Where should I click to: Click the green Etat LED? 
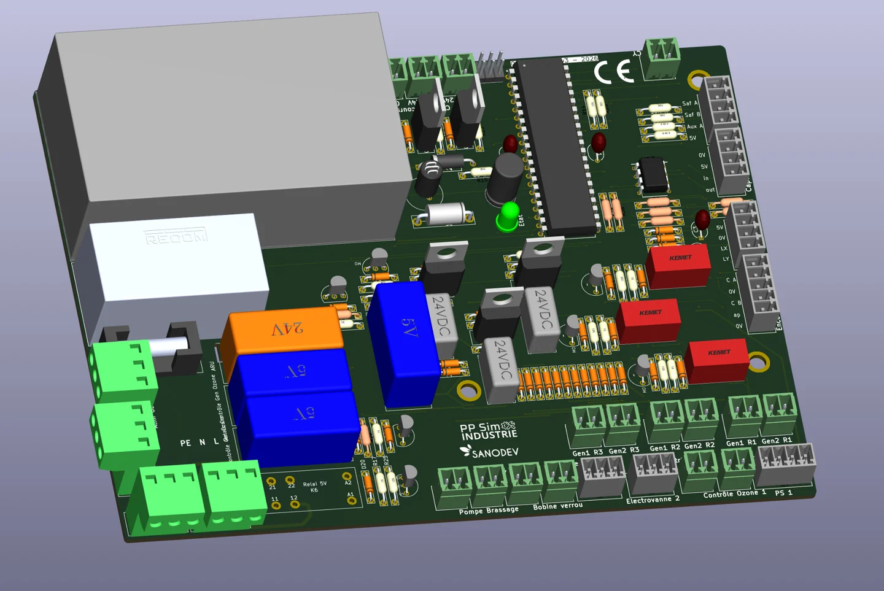[508, 216]
